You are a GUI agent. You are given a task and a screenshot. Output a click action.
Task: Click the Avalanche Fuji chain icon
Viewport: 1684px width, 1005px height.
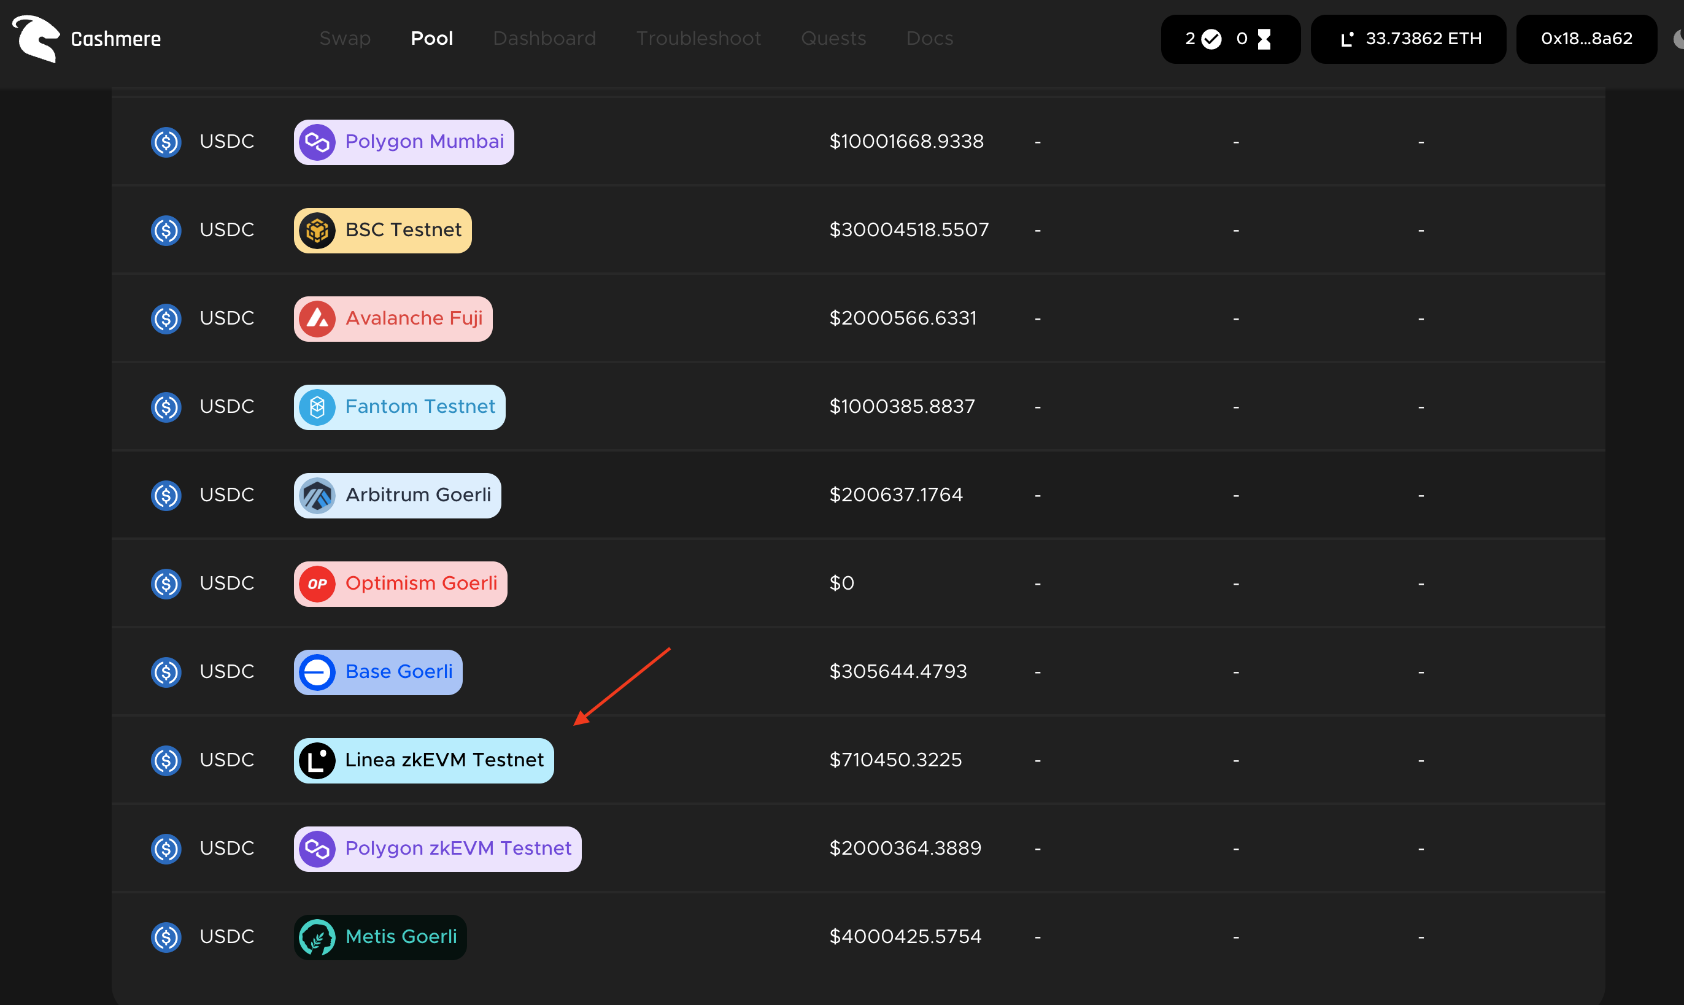pyautogui.click(x=317, y=319)
